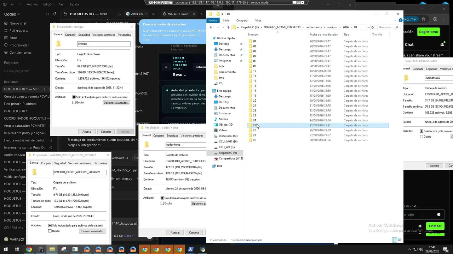Toggle Oculto checkbox in codex-home properties
Screen dimensions: 453x254
(162, 204)
